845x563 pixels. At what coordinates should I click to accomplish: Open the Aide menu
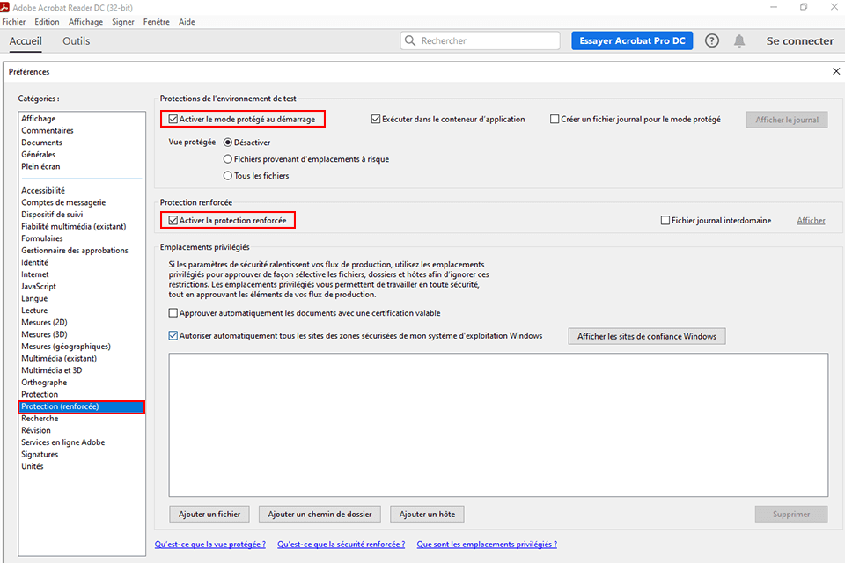pos(187,22)
